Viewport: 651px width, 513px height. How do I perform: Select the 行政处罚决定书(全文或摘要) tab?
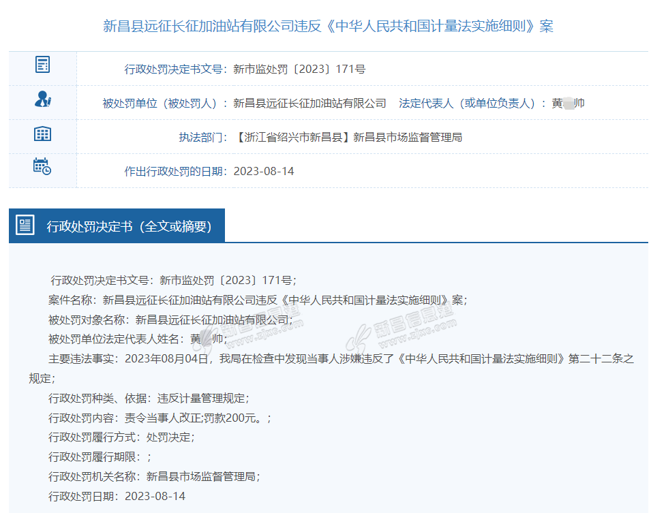129,227
